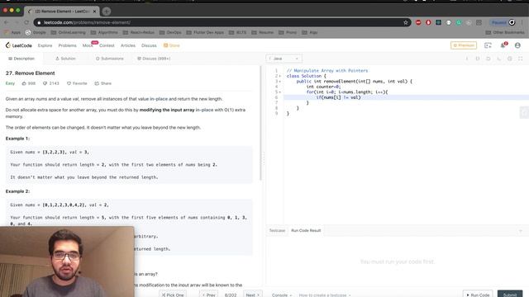This screenshot has height=297, width=529.
Task: Open Explore in the navigation bar
Action: tap(45, 45)
